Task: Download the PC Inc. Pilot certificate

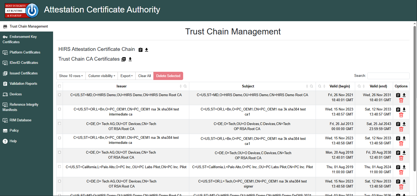Action: [x=404, y=167]
